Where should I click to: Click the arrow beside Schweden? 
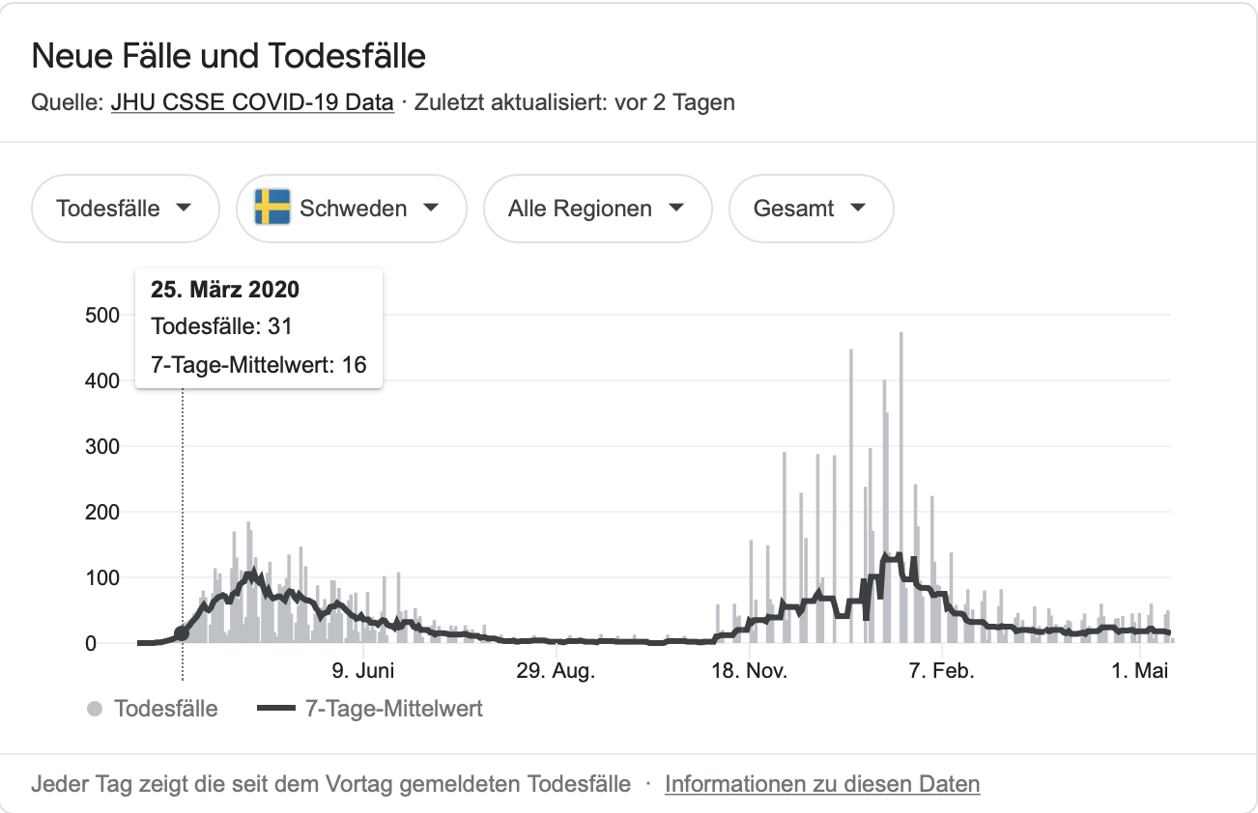431,208
